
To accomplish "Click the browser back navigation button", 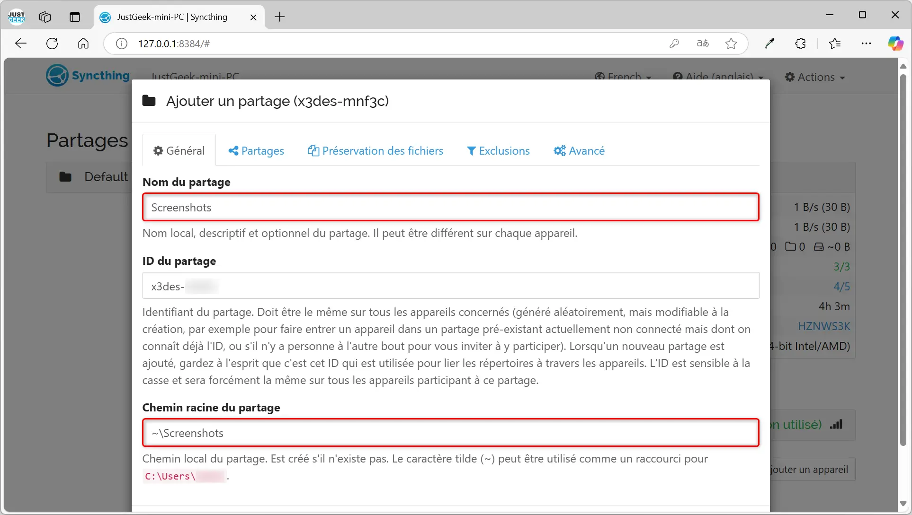I will point(21,44).
